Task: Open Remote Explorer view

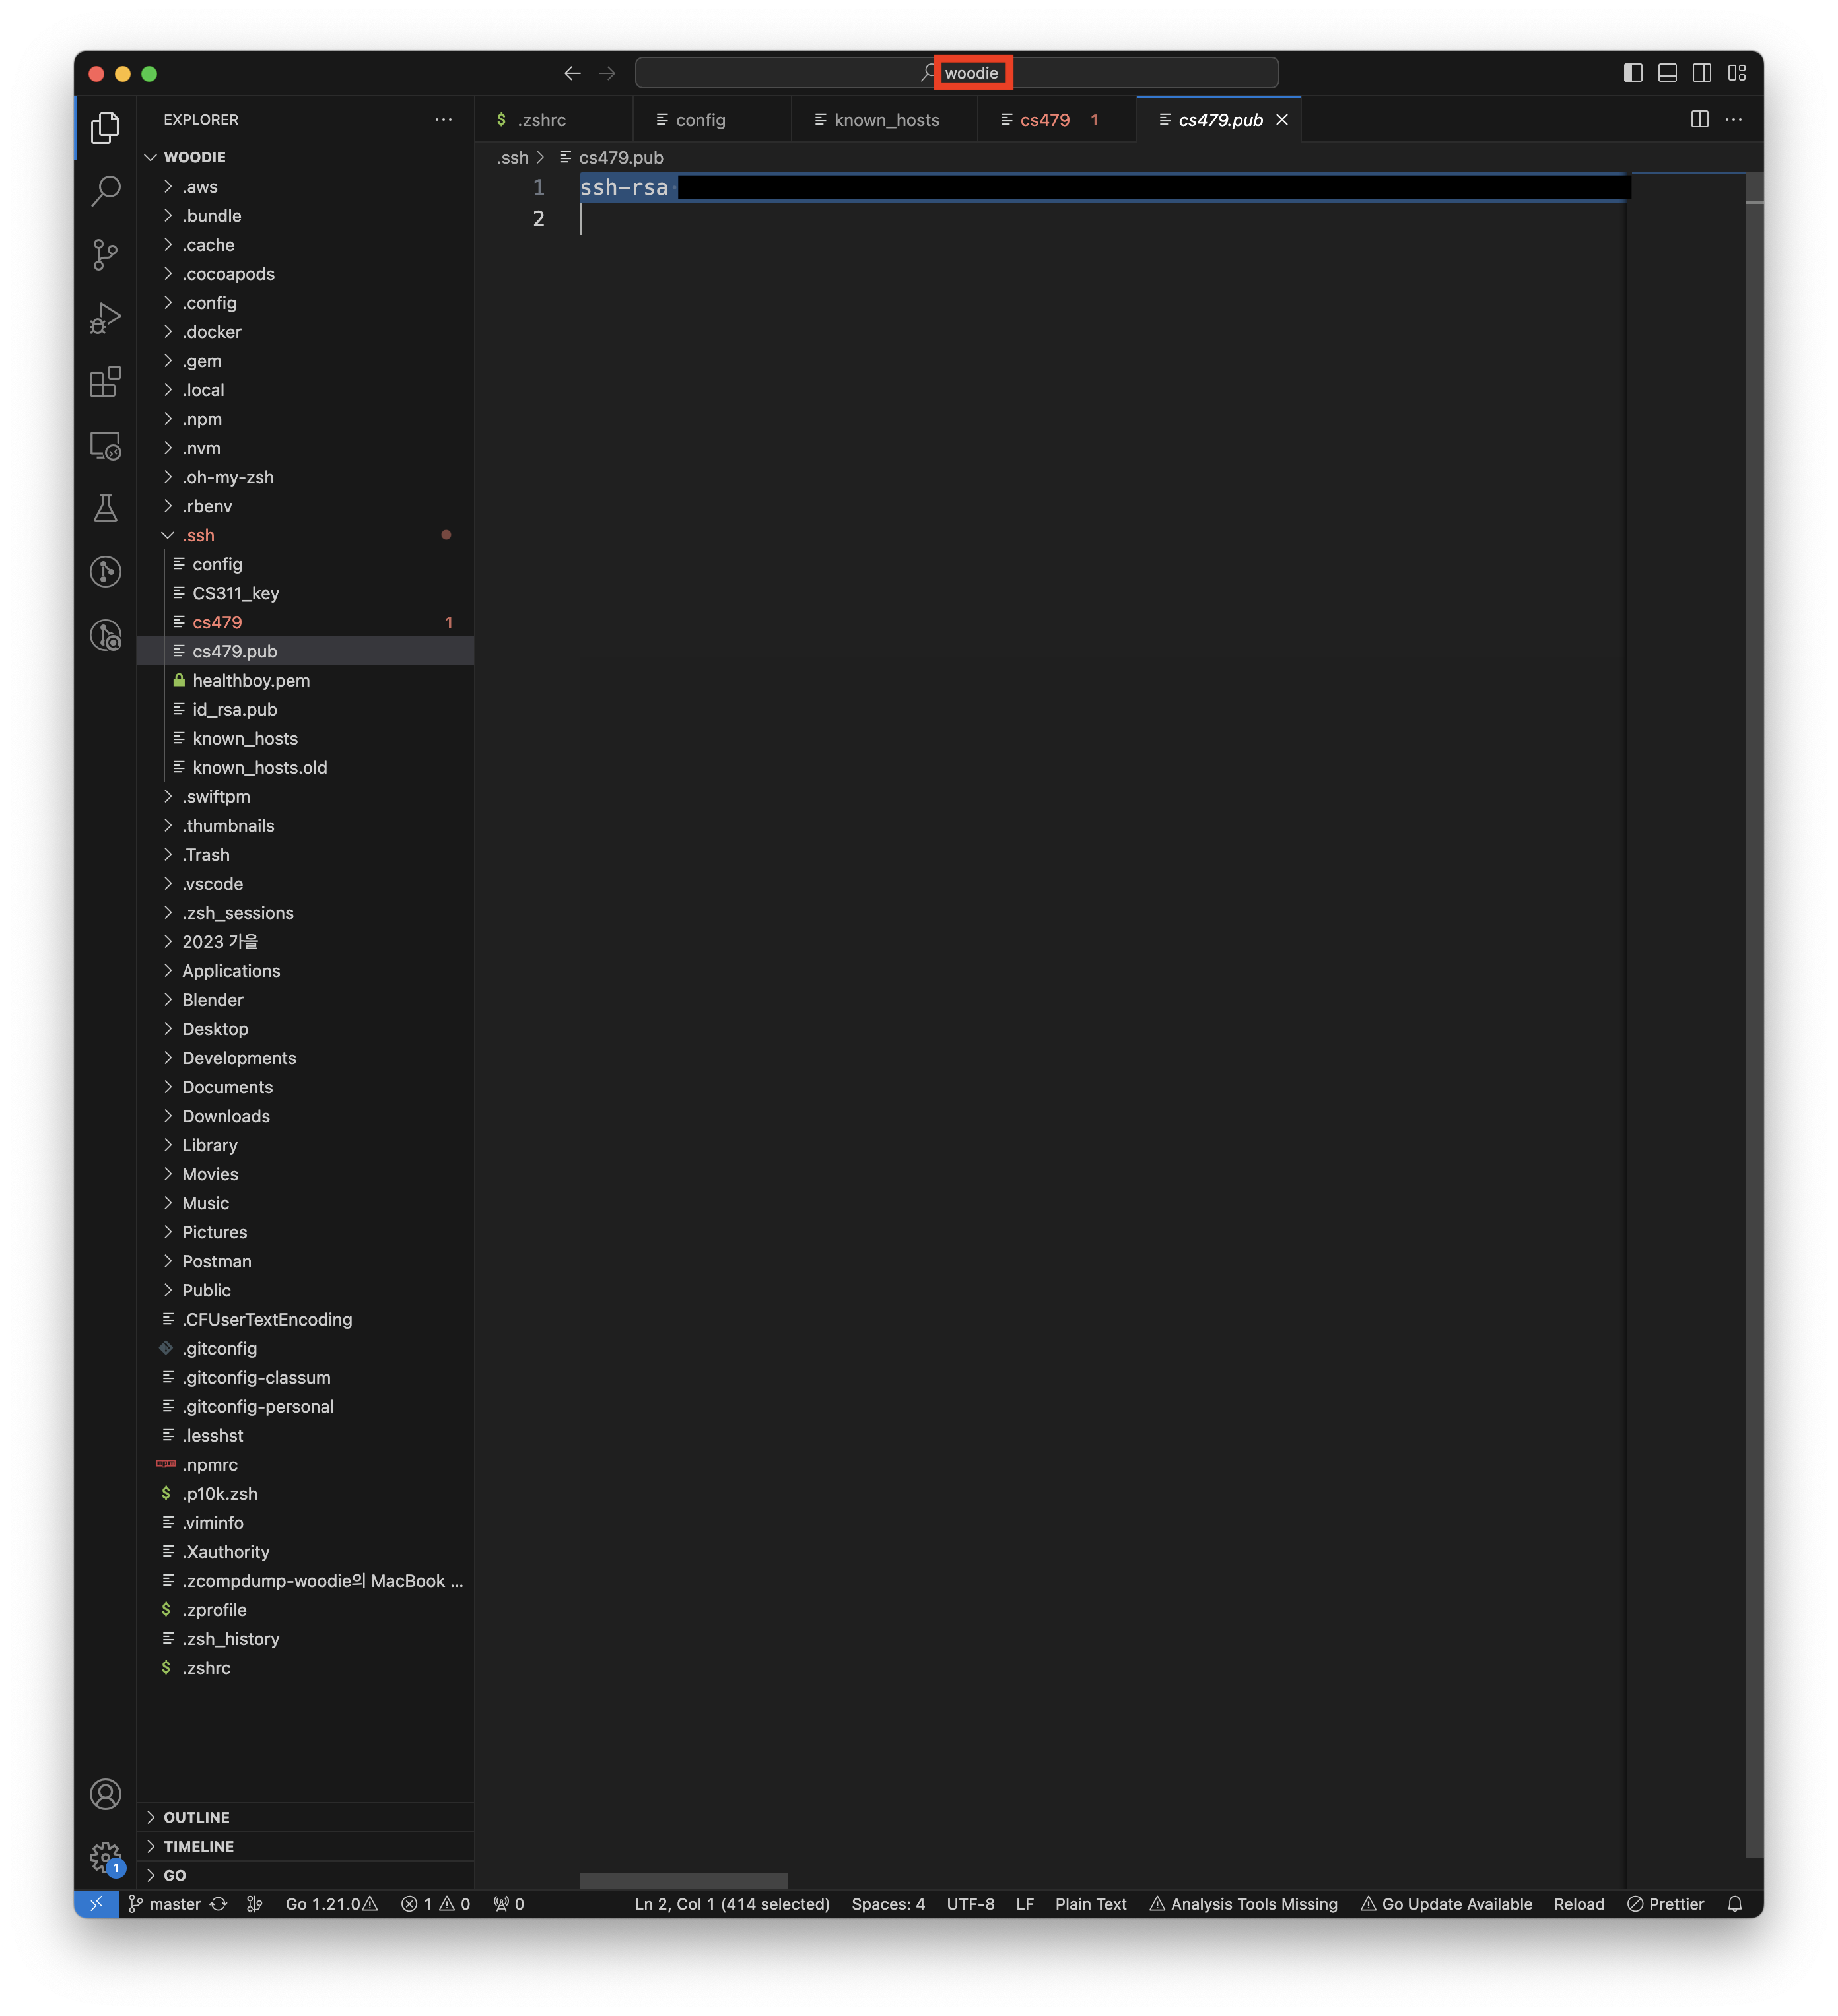Action: (105, 445)
